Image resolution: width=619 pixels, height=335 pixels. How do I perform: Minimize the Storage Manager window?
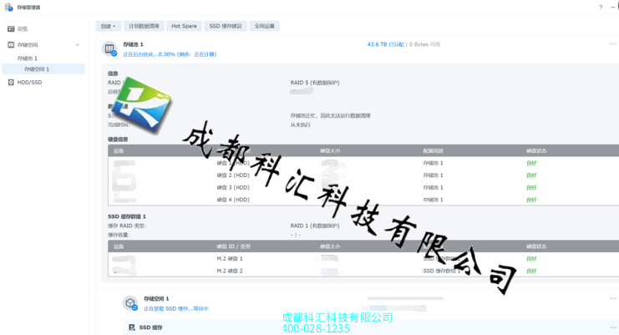click(x=612, y=8)
